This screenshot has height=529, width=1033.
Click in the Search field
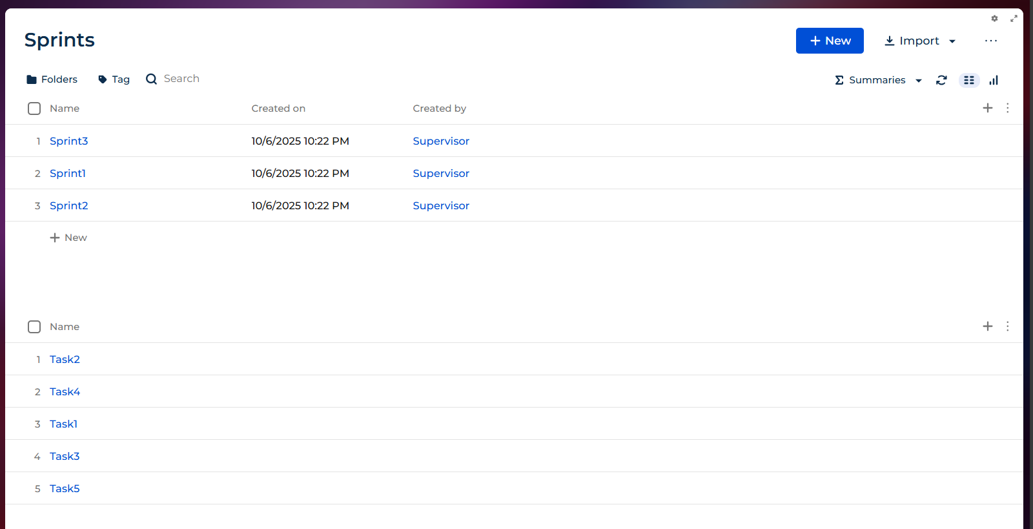click(181, 79)
